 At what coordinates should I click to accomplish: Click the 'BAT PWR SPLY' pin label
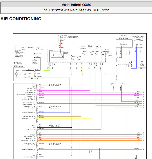click(31, 89)
